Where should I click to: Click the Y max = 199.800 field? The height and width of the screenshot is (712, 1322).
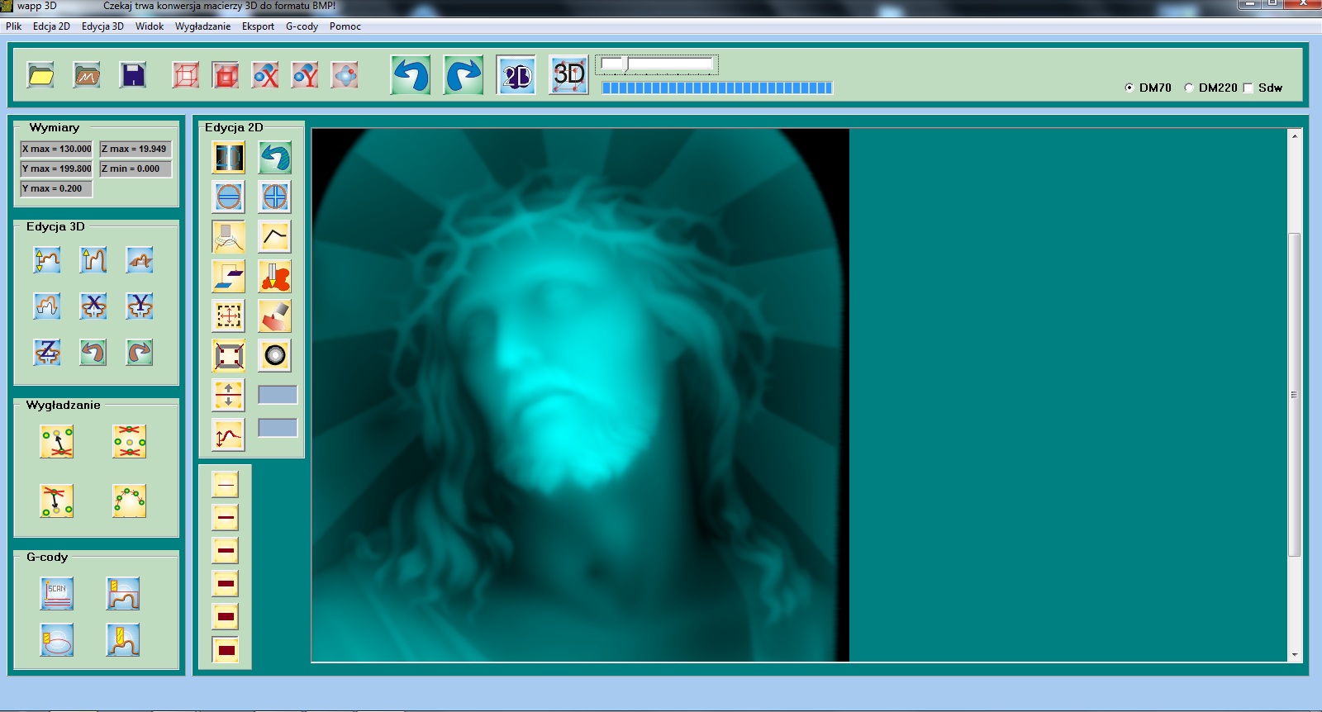pos(57,169)
